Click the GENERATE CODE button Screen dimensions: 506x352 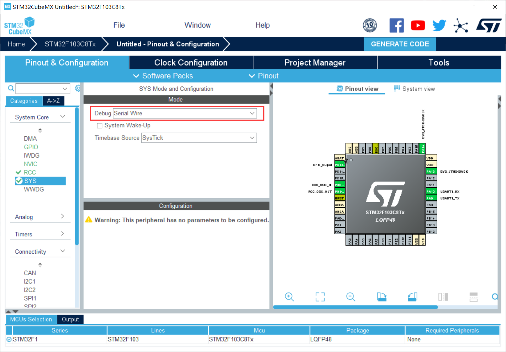(x=400, y=44)
